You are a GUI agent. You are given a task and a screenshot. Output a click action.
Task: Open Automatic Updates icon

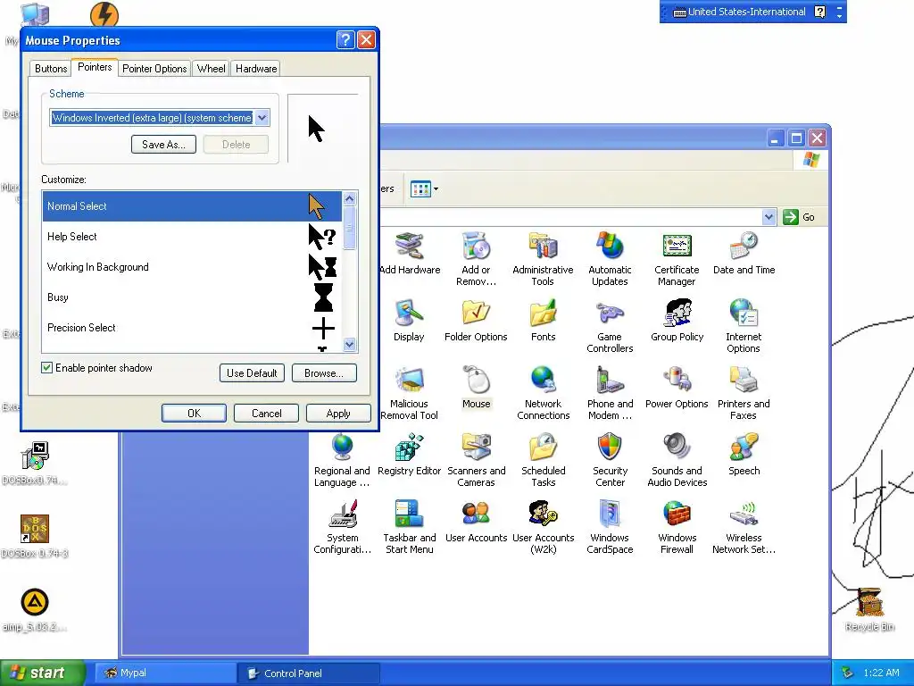[x=610, y=246]
